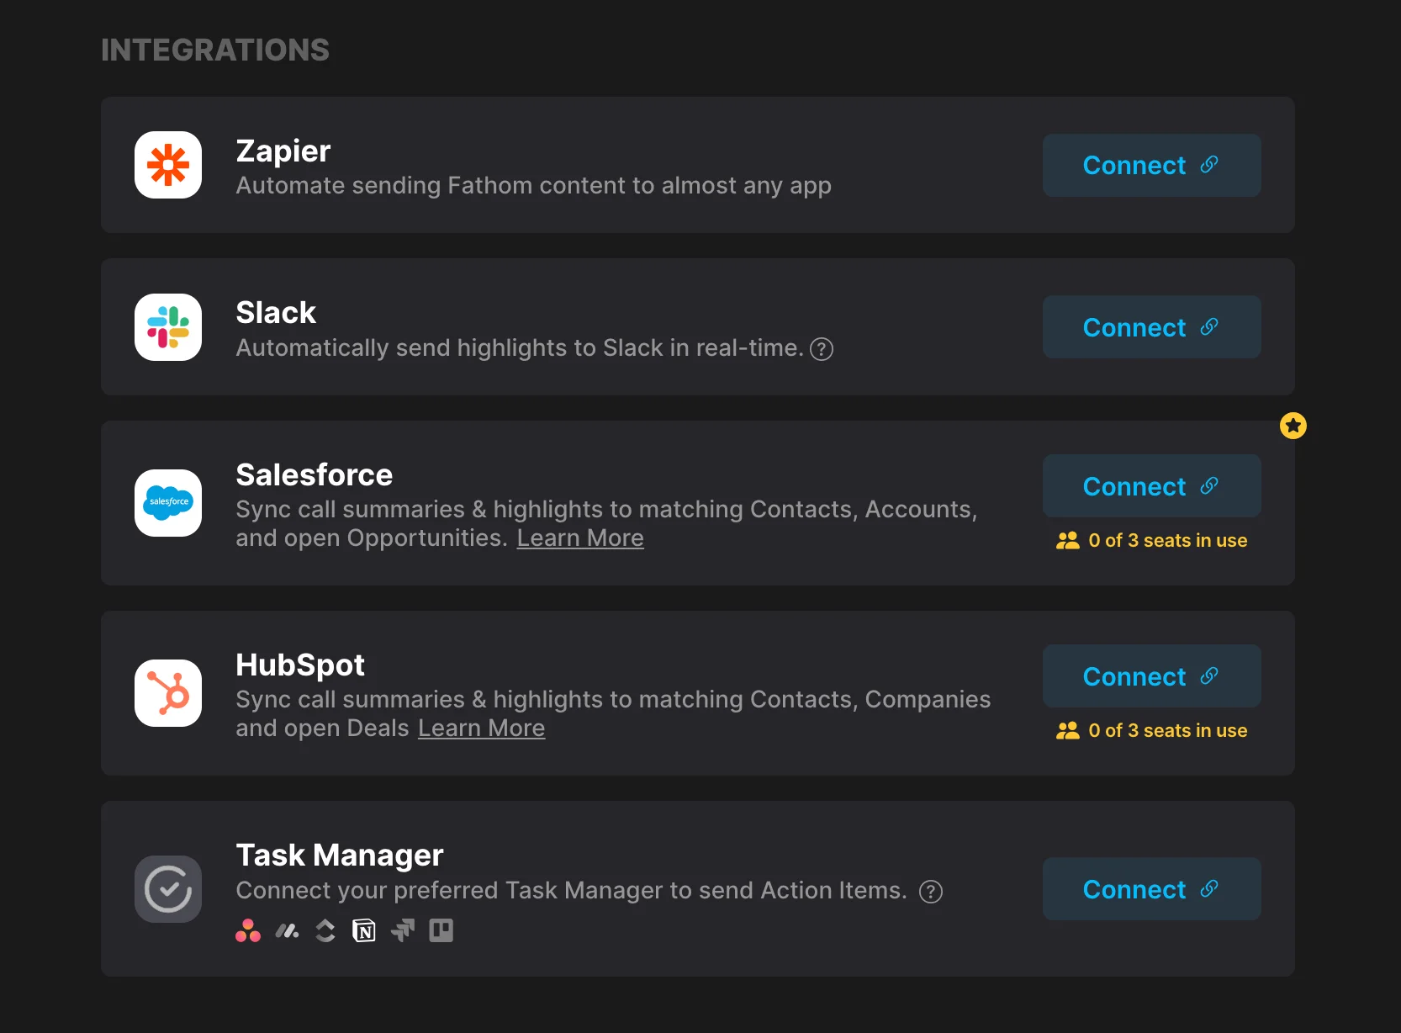Image resolution: width=1401 pixels, height=1033 pixels.
Task: Open HubSpot Learn More link
Action: click(482, 728)
